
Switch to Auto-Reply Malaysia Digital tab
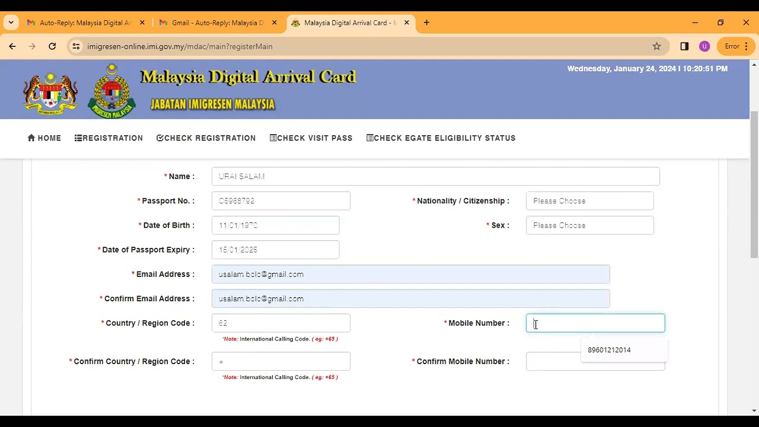(85, 23)
